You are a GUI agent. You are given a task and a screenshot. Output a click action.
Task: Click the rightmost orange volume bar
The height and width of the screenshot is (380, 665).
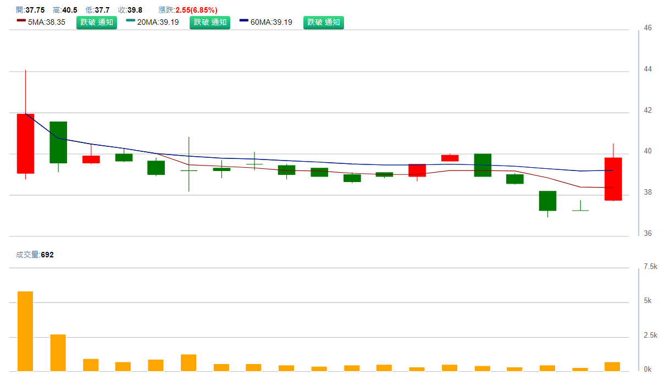pos(612,366)
